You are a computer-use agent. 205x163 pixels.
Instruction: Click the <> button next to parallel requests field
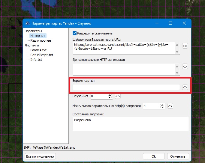pos(170,106)
